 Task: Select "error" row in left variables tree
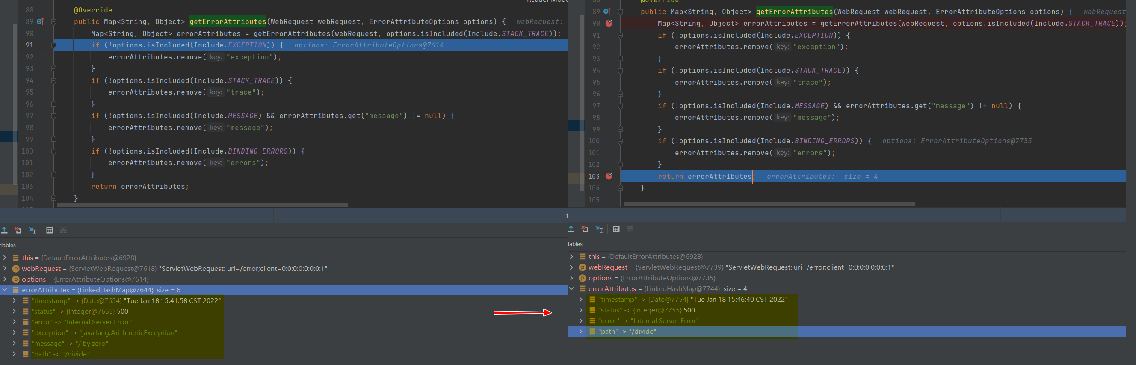coord(284,322)
